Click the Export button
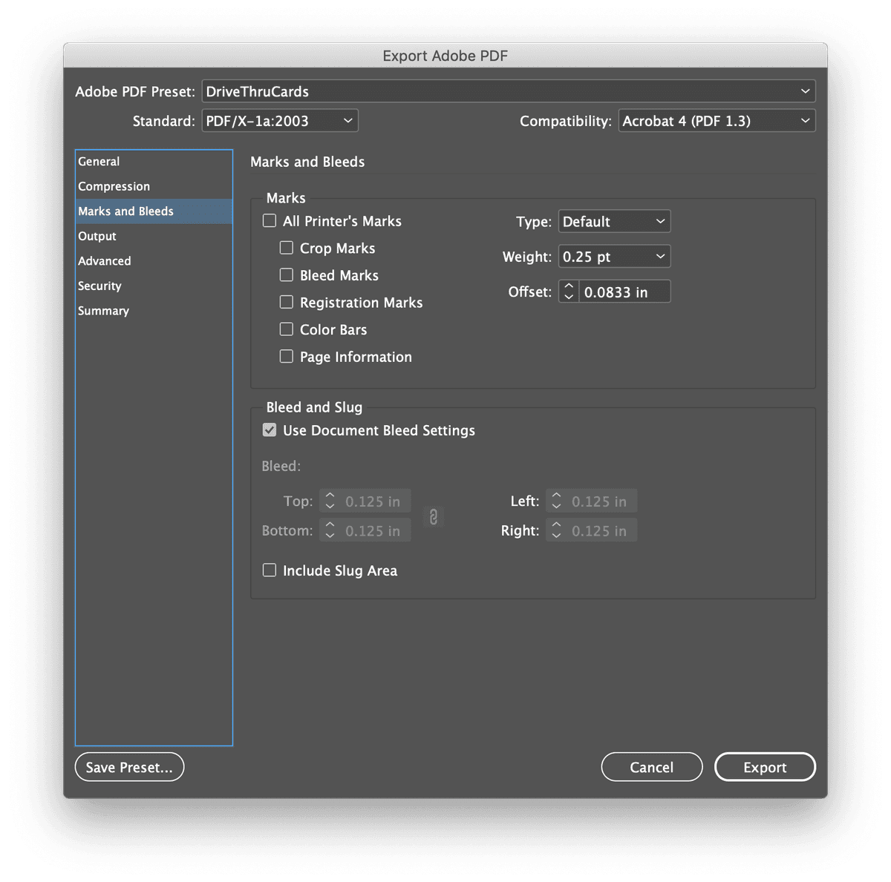Screen dimensions: 891x882 (765, 767)
